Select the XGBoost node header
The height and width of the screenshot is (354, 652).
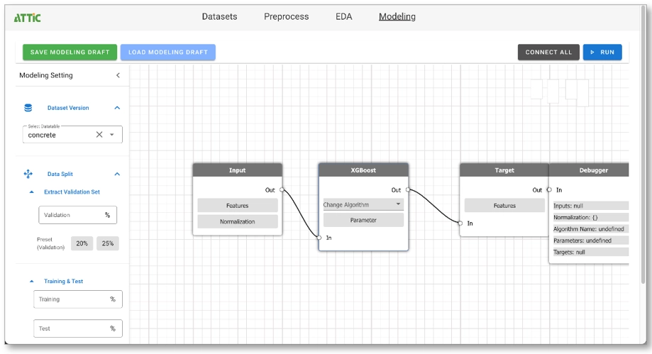[x=363, y=170]
